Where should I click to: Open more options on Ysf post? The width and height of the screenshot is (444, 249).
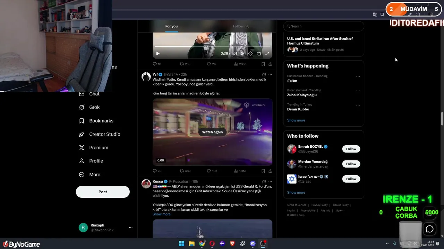270,74
